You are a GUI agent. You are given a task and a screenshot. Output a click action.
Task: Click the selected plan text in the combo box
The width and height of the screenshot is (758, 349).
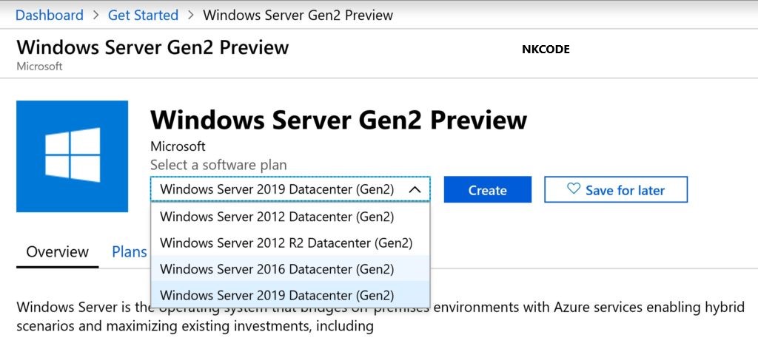coord(277,190)
